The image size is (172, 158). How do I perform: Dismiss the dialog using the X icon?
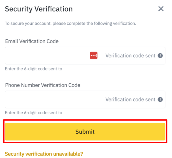coord(161,9)
